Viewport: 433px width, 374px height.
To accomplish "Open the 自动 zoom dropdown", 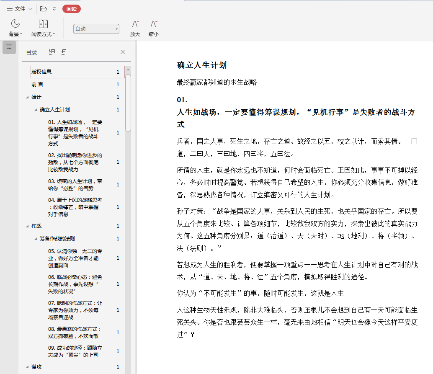I will coord(96,29).
